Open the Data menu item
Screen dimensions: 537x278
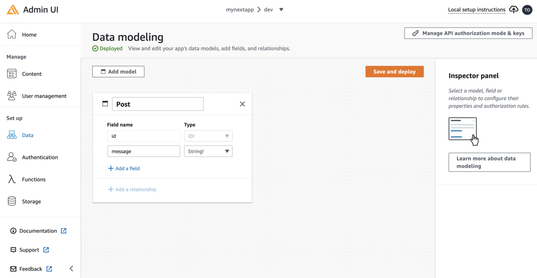[x=27, y=135]
